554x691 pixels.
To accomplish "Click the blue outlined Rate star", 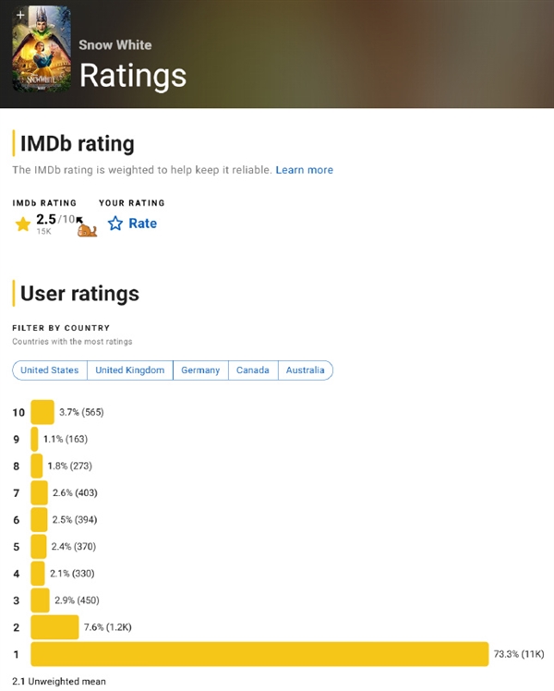I will coord(115,224).
